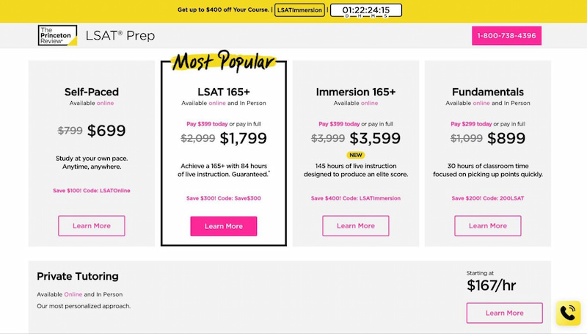
Task: Open Learn More for Private Tutoring
Action: coord(504,313)
